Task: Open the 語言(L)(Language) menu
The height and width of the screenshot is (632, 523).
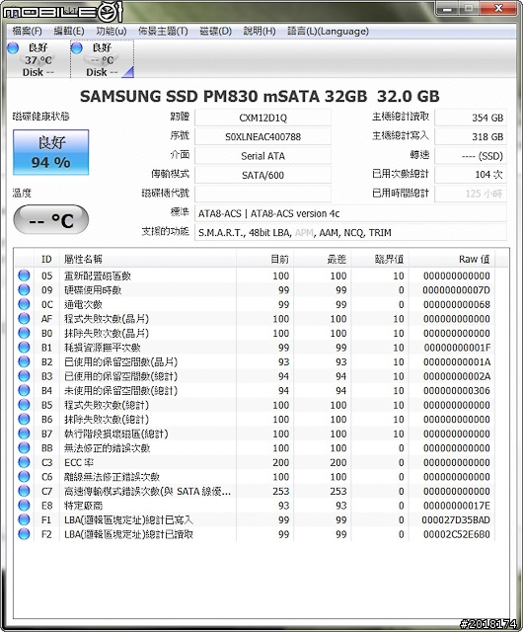Action: (x=328, y=31)
